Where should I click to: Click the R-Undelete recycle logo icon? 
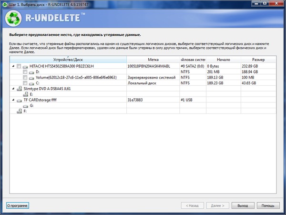14,19
